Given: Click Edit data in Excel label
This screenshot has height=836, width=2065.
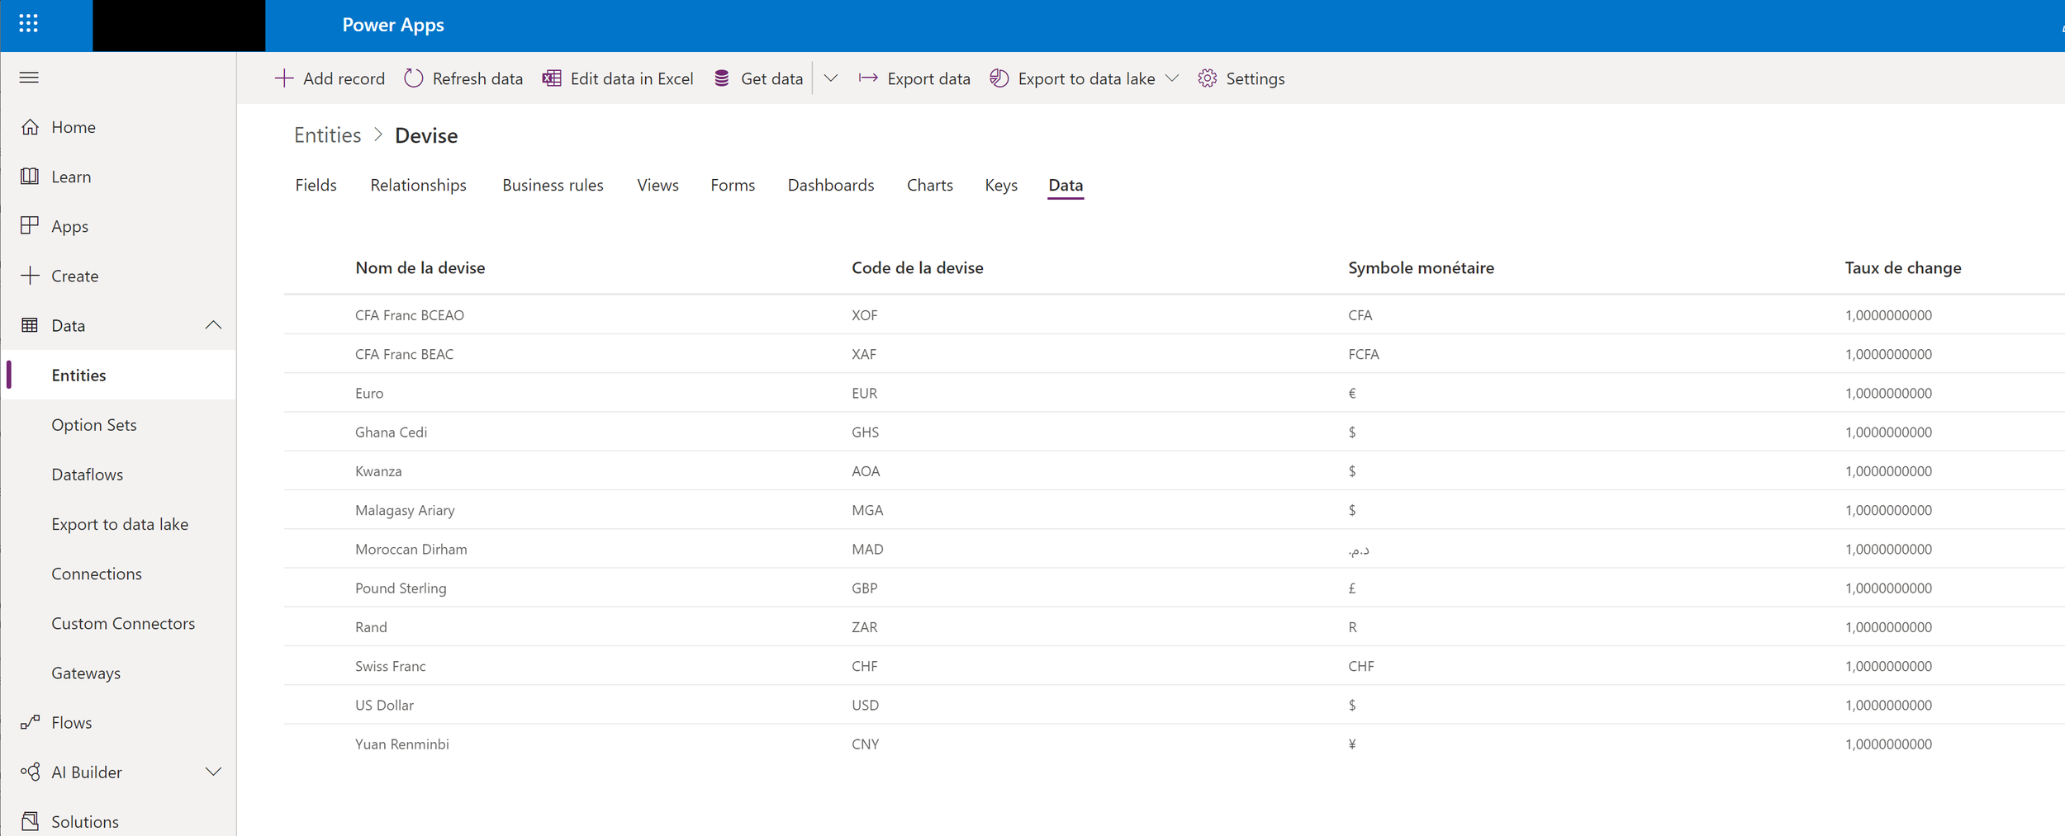Looking at the screenshot, I should click(x=632, y=78).
